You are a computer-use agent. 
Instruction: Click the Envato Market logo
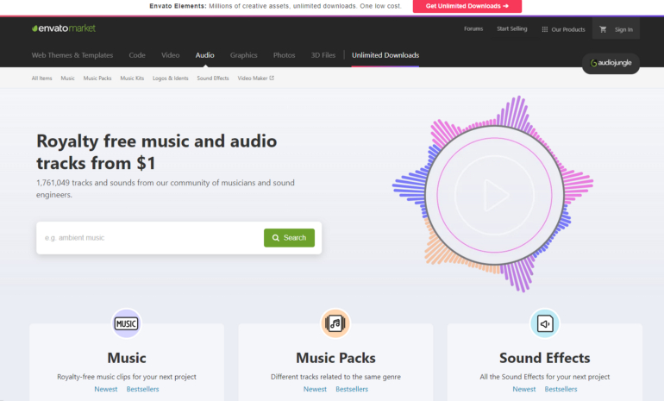click(64, 28)
